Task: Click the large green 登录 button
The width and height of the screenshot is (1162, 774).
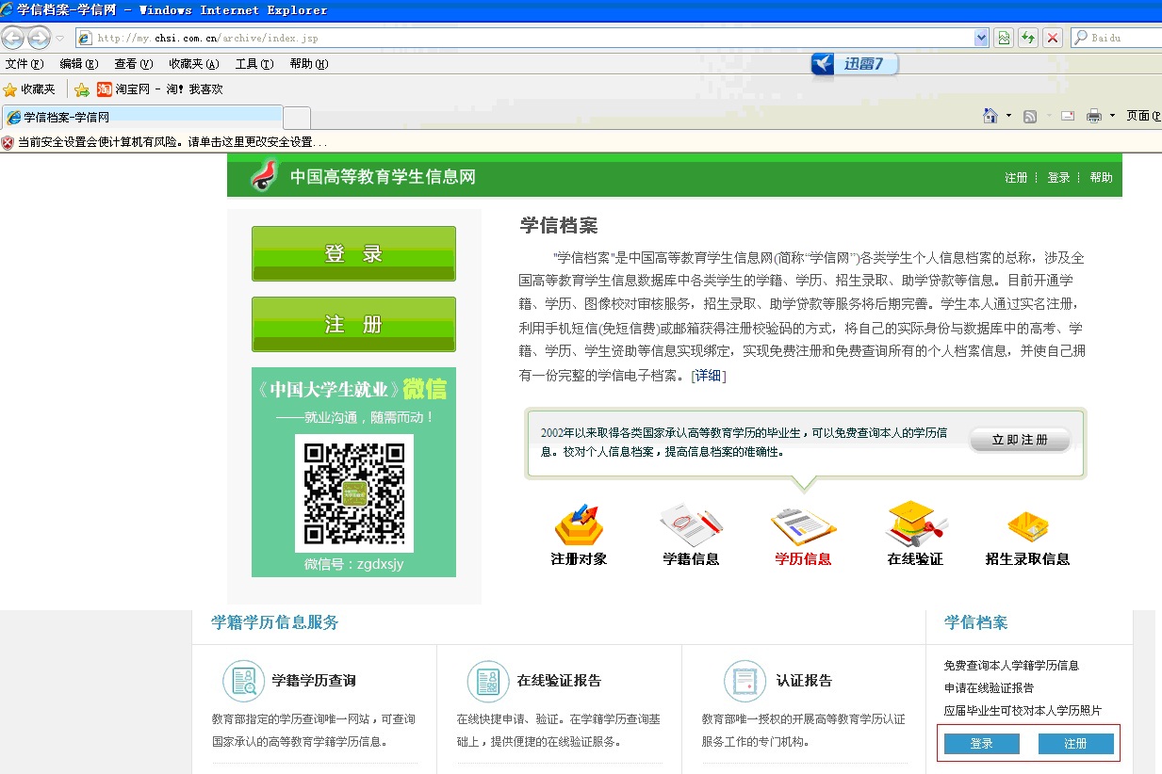Action: pos(353,253)
